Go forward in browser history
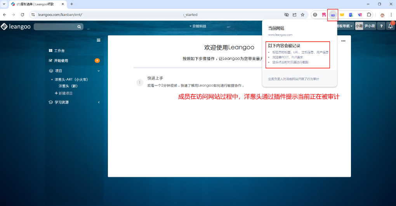Viewport: 396px width, 206px height. [x=13, y=15]
